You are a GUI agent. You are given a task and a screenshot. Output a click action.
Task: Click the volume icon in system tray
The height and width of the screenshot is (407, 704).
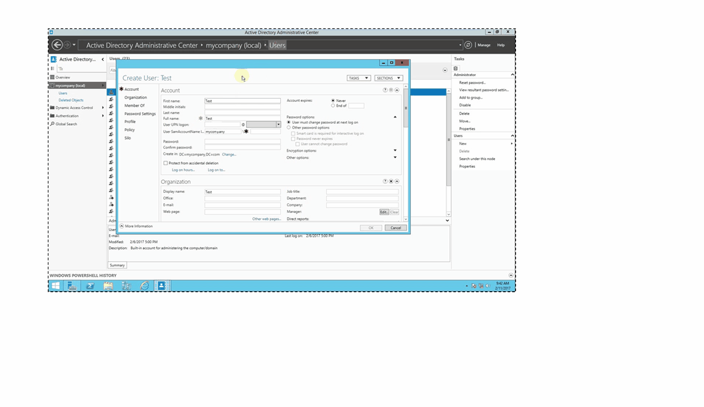[488, 286]
